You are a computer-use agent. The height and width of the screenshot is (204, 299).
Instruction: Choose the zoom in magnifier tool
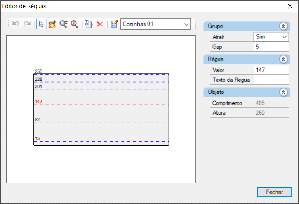(63, 24)
